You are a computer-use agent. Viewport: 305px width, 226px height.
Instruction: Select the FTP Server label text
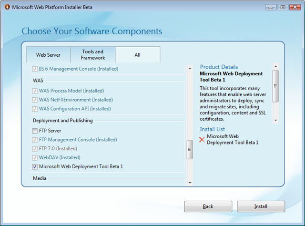50,131
